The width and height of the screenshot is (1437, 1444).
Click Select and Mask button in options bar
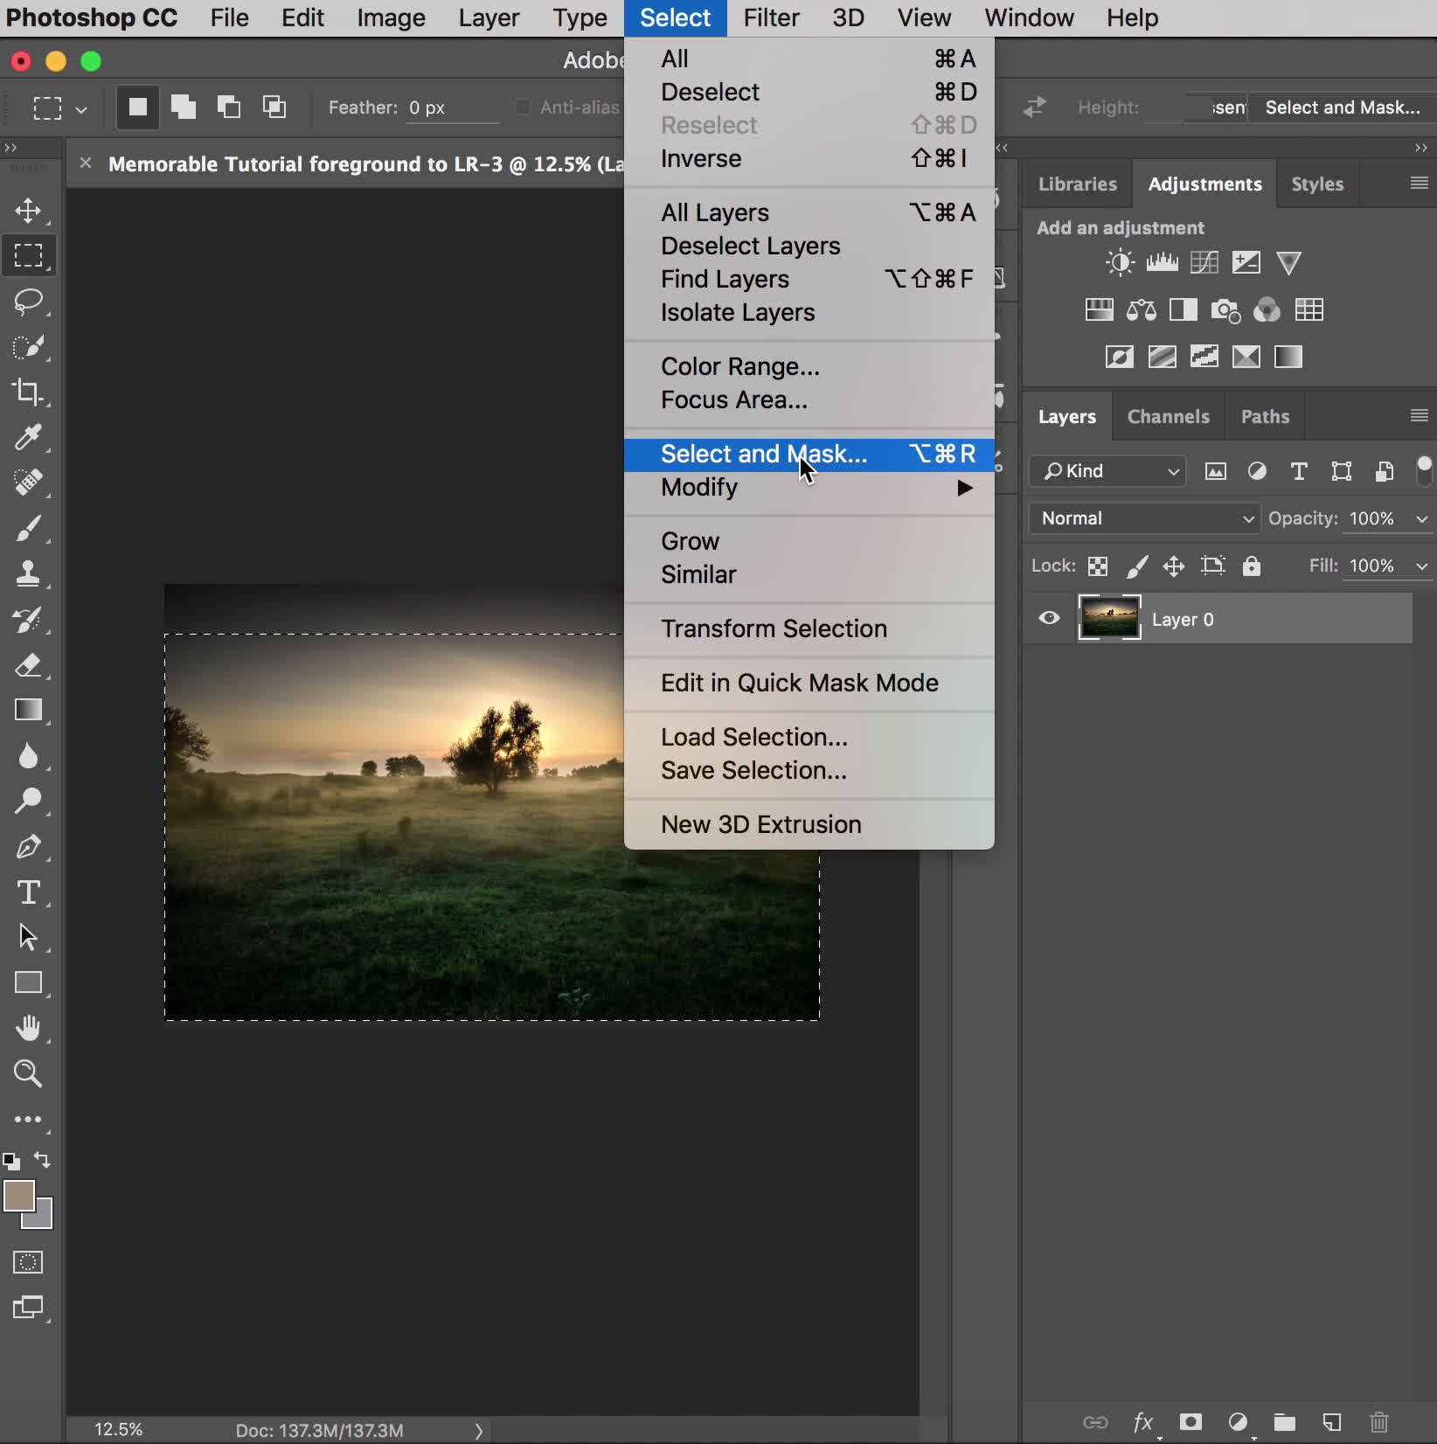[x=1342, y=108]
